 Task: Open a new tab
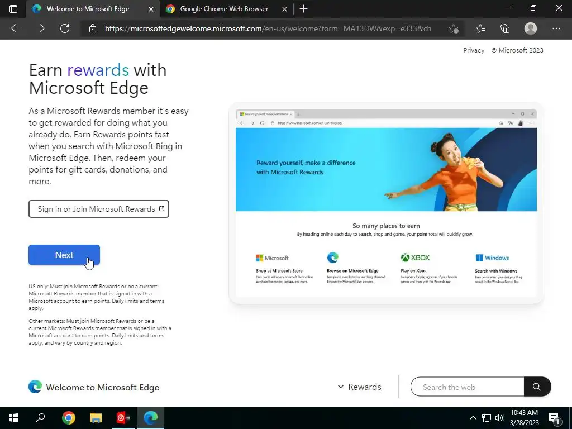303,9
